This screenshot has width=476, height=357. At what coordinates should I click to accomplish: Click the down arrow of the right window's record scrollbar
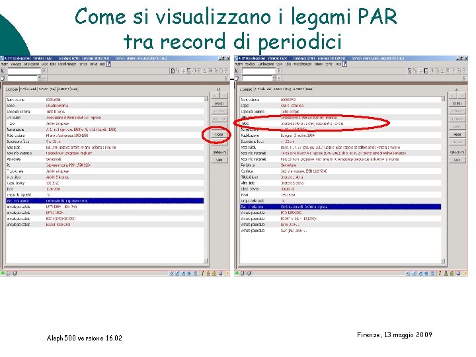(443, 260)
